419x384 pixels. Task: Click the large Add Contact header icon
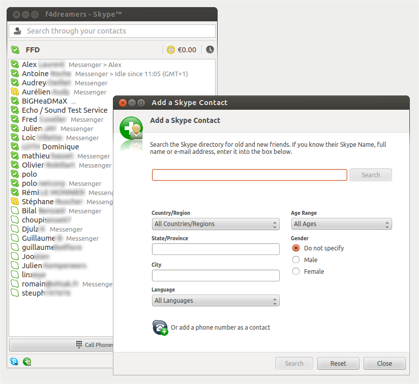pyautogui.click(x=131, y=129)
